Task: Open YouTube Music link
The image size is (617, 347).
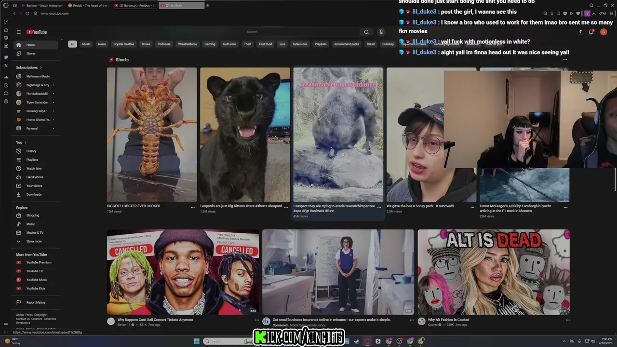Action: [x=35, y=280]
